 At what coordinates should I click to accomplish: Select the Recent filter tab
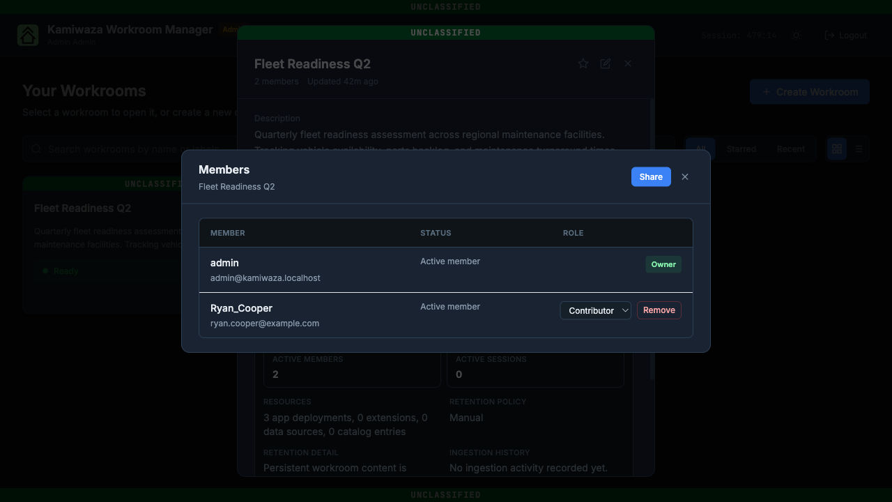click(x=791, y=149)
